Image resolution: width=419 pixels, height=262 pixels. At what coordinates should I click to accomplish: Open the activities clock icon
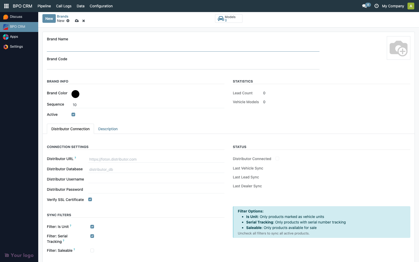376,6
